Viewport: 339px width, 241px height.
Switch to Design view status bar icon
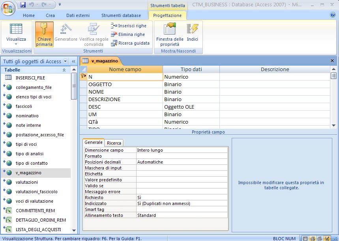(328, 238)
